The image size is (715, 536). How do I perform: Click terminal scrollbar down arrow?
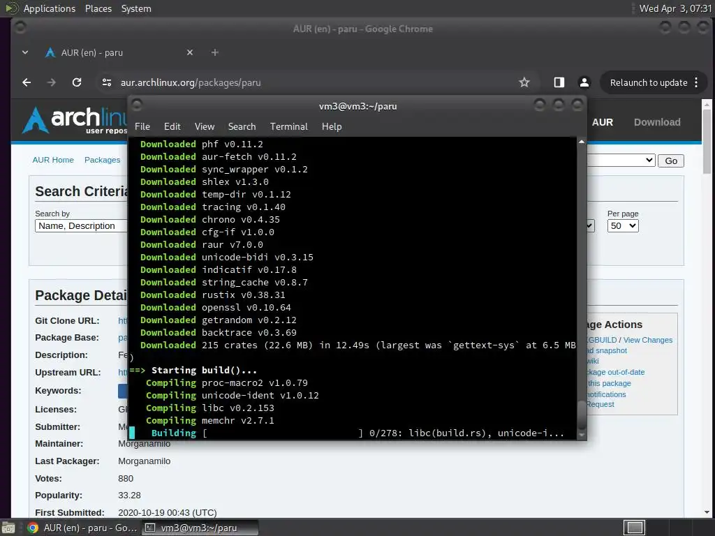[x=582, y=435]
